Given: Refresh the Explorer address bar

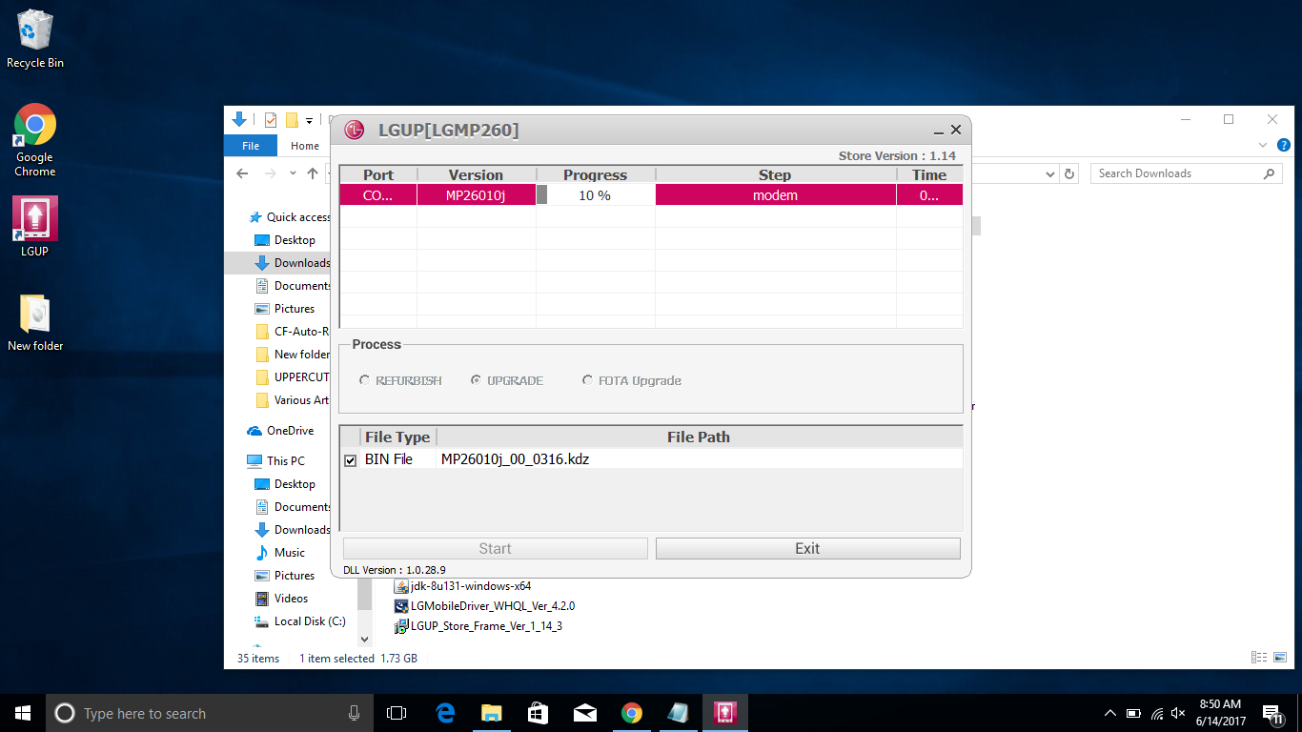Looking at the screenshot, I should point(1069,173).
